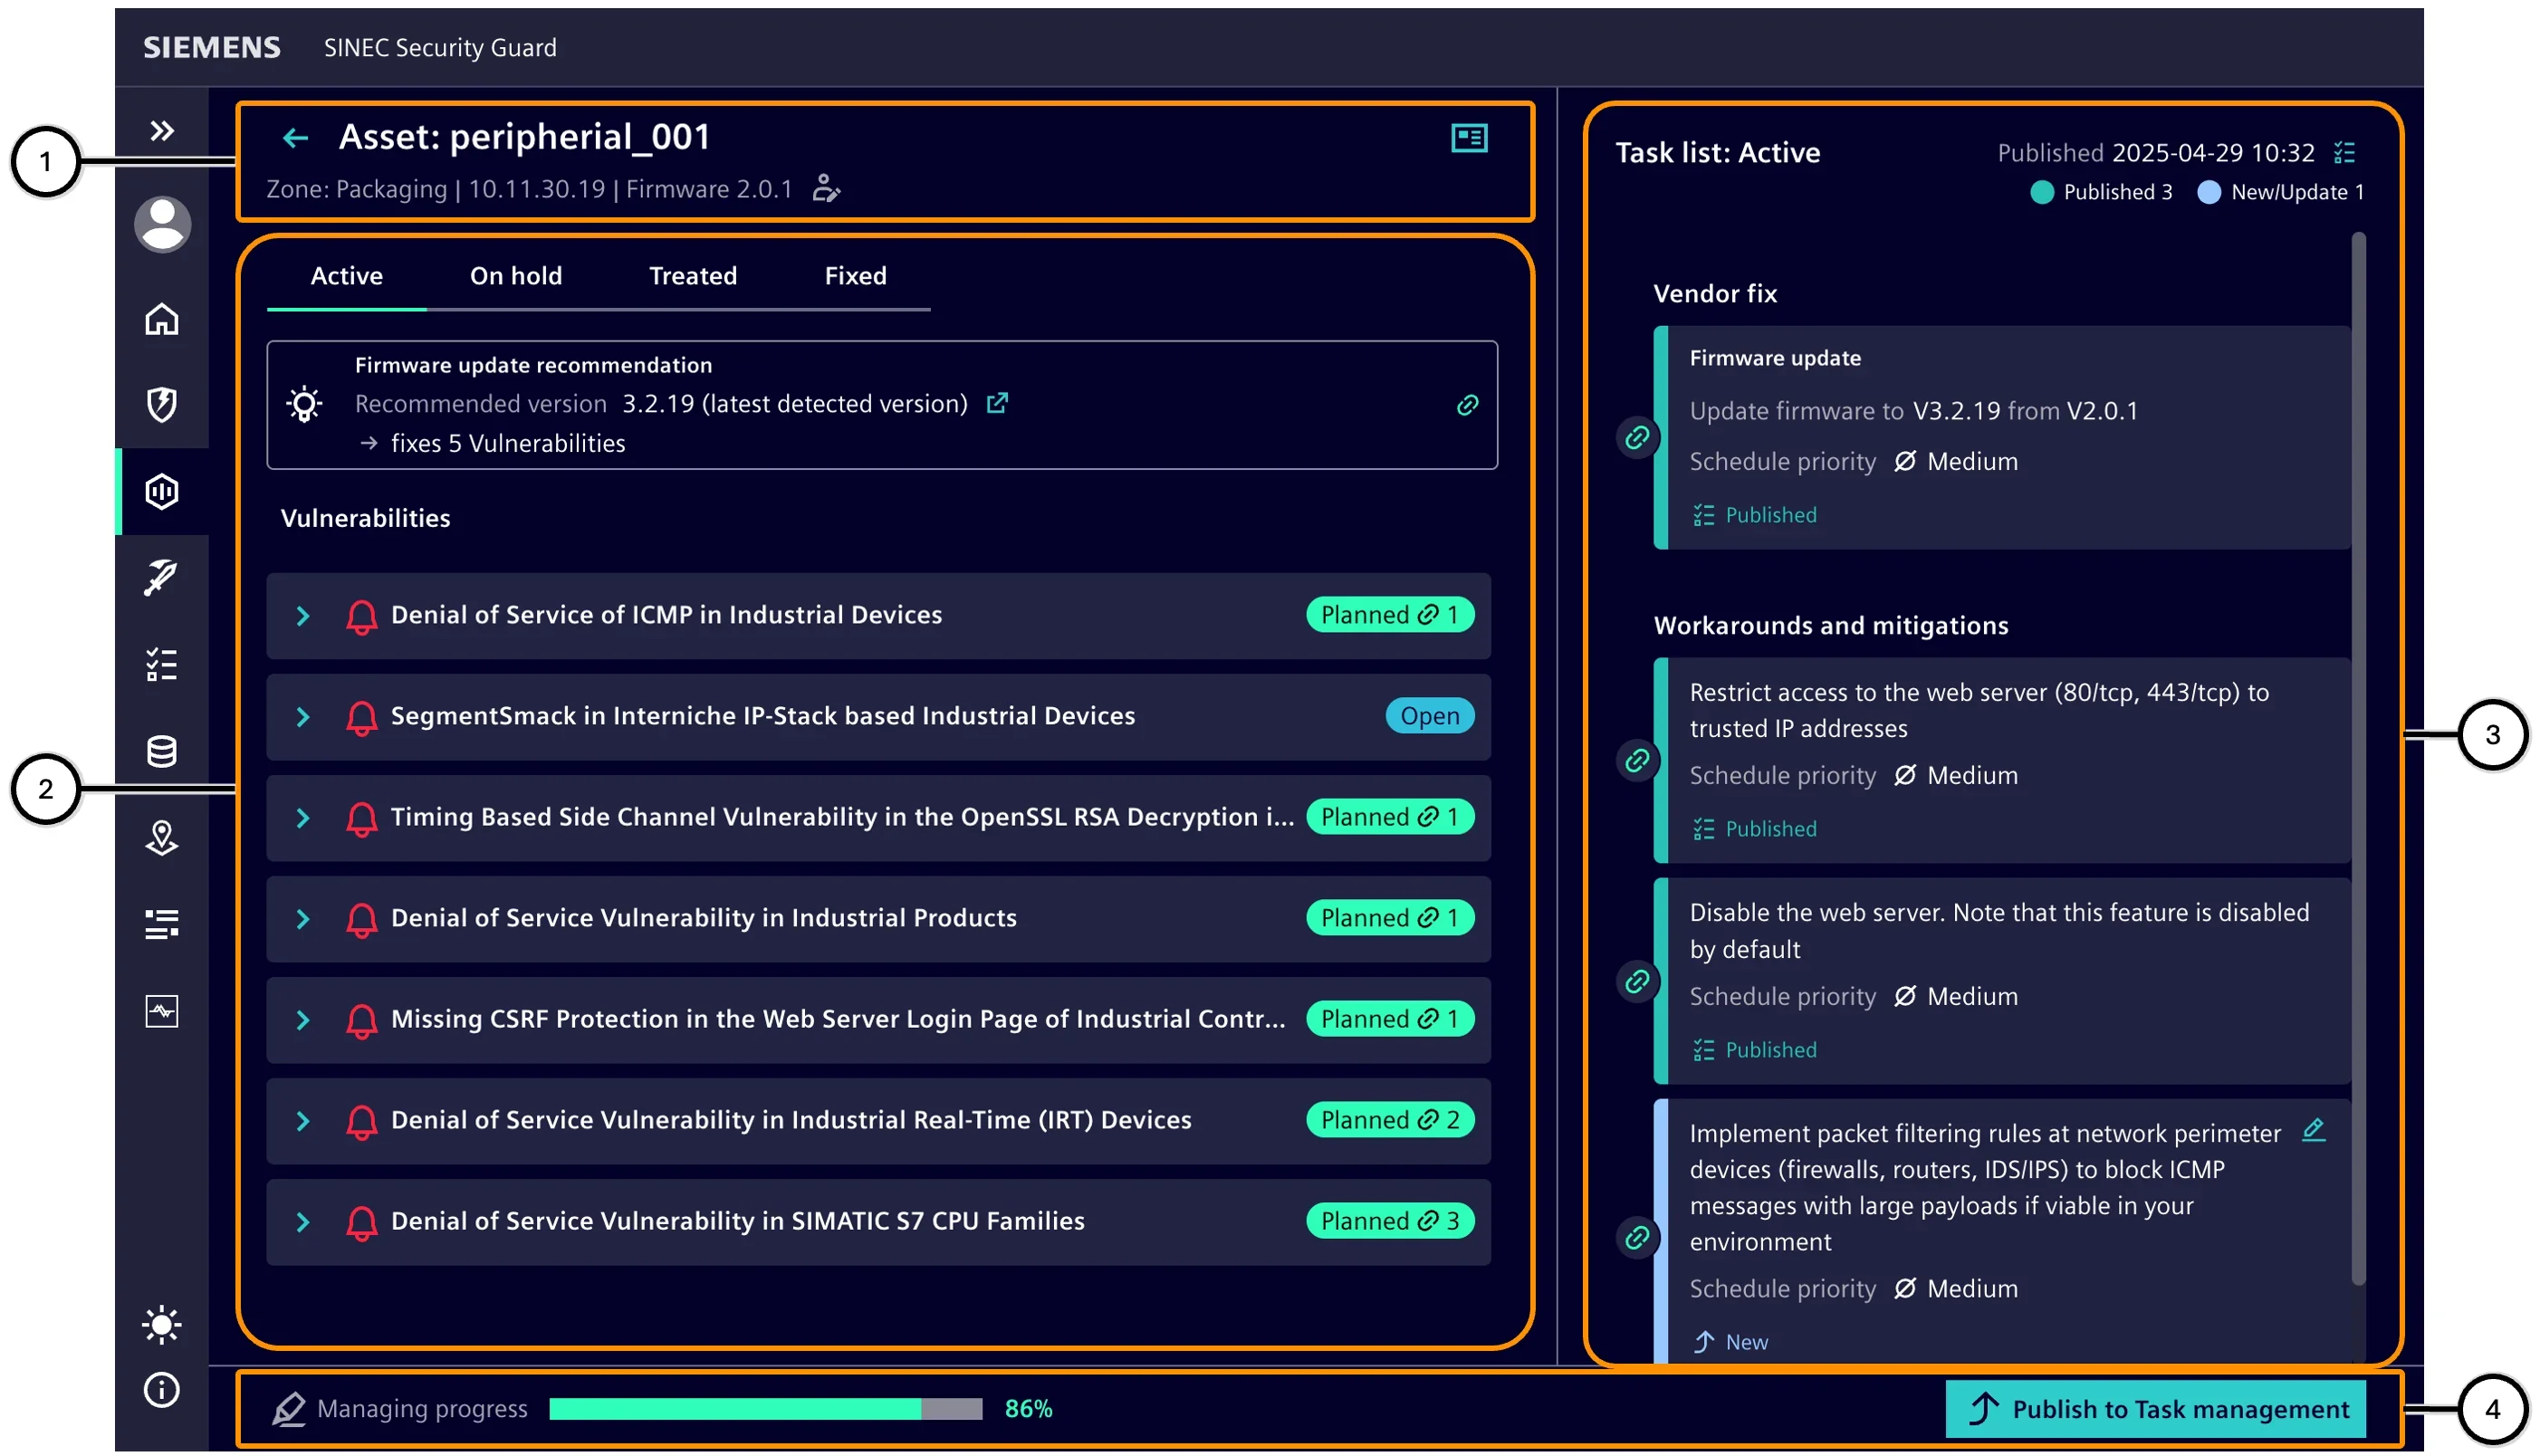Click the task list icon beside Published date
The width and height of the screenshot is (2540, 1456).
[2344, 152]
